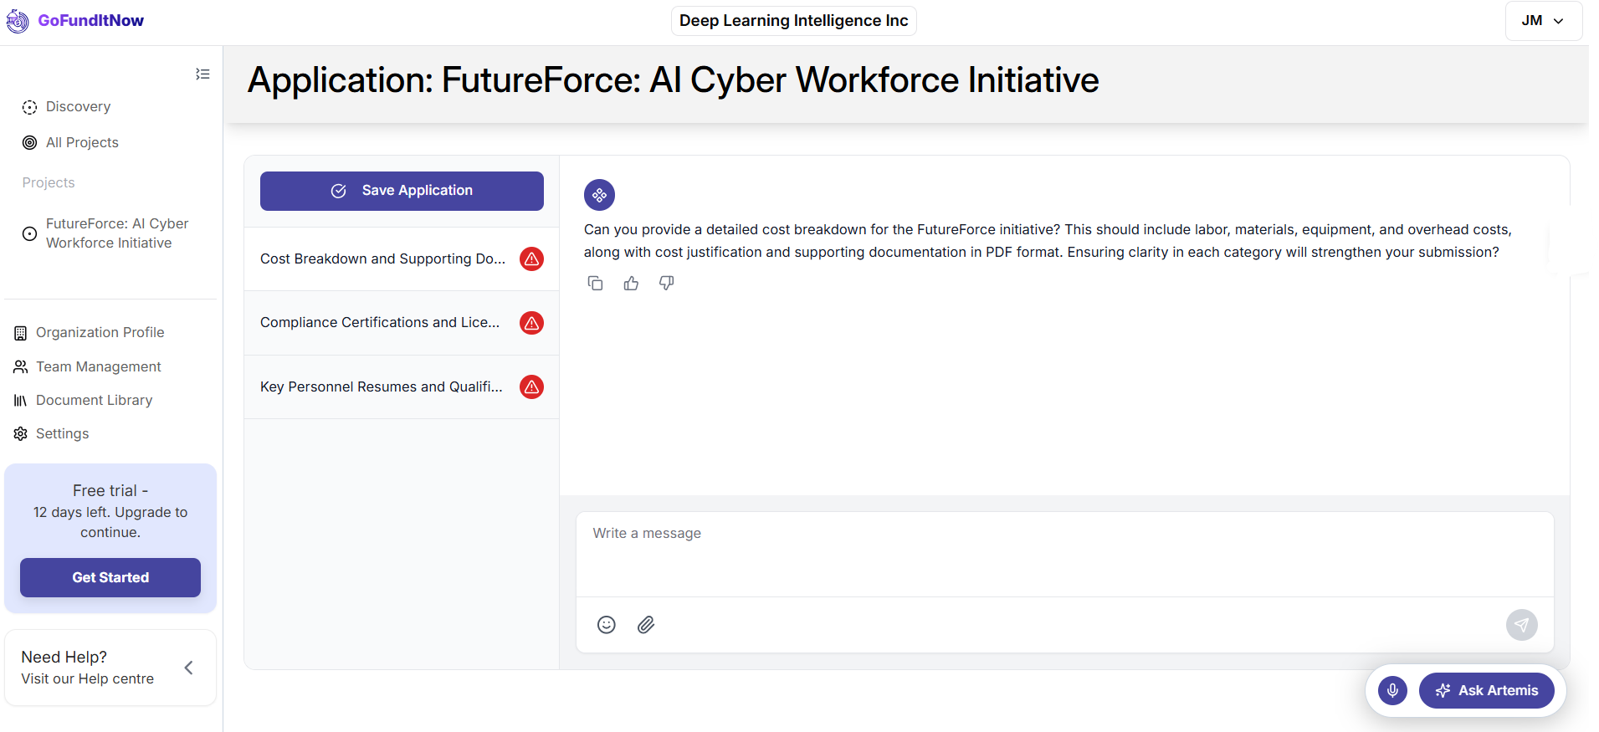This screenshot has width=1599, height=732.
Task: Open the Ask Artemis assistant
Action: tap(1486, 690)
